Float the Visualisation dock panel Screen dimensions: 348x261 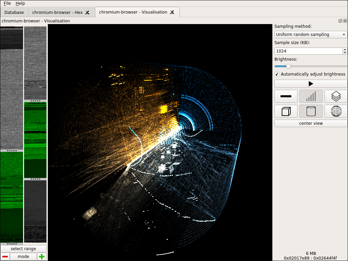[x=340, y=21]
